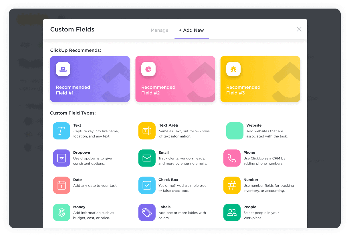Pick the Date calendar icon
Viewport: 349px width, 237px height.
click(62, 185)
